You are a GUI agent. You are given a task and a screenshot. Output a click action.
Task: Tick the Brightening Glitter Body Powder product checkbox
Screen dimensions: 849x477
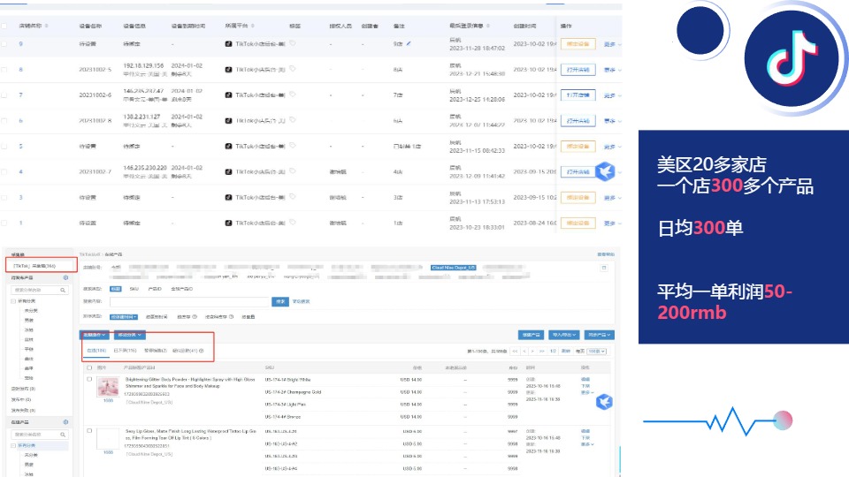tap(89, 379)
